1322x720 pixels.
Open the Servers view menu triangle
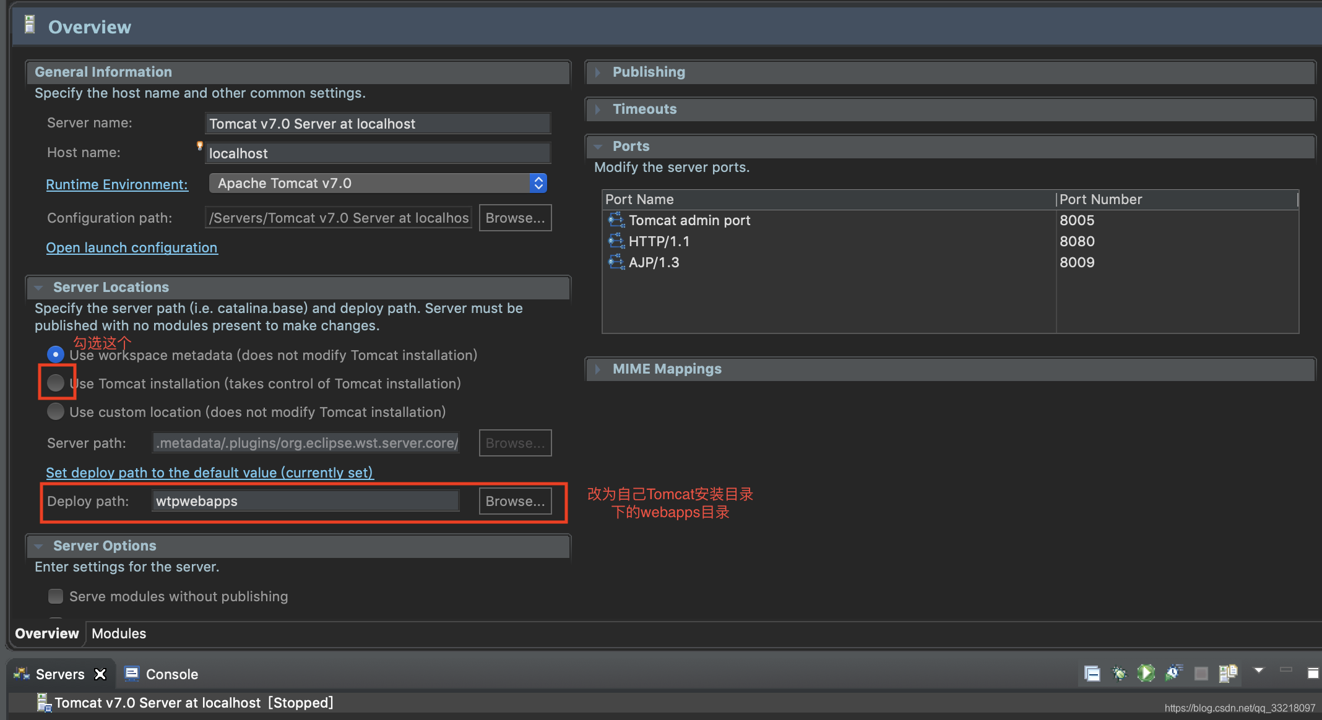1258,671
